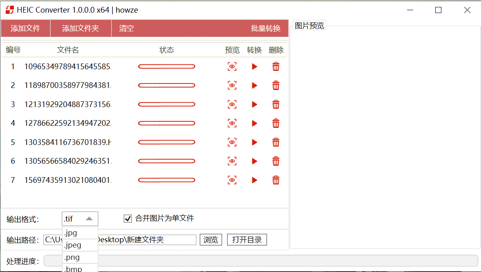The width and height of the screenshot is (481, 272).
Task: Click preview eye icon for row 4
Action: [232, 123]
